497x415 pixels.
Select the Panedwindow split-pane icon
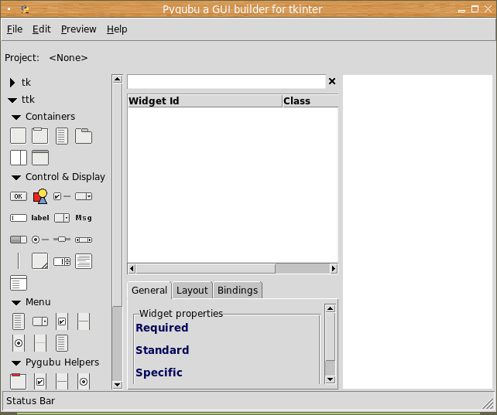[18, 158]
